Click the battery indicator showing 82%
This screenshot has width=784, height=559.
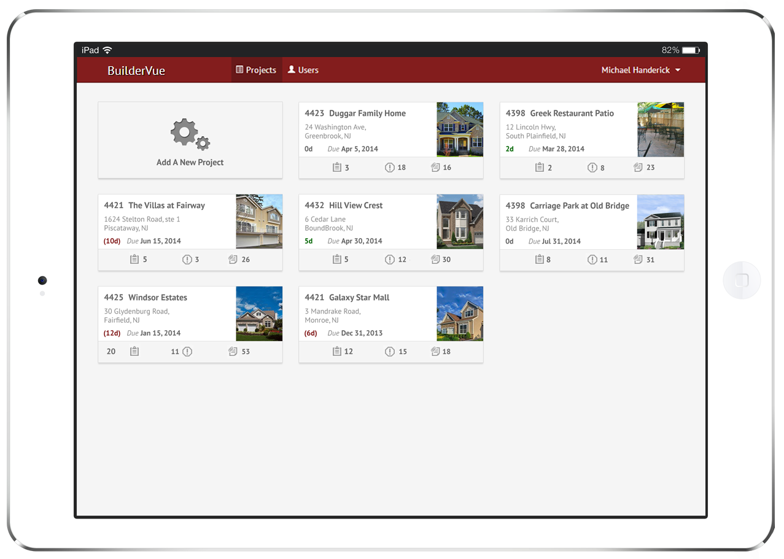[x=691, y=50]
